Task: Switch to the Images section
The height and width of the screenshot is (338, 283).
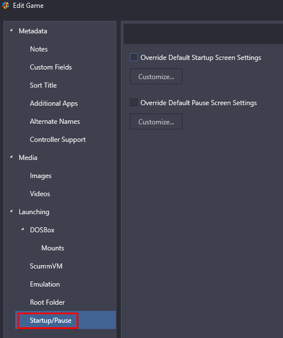Action: [41, 176]
